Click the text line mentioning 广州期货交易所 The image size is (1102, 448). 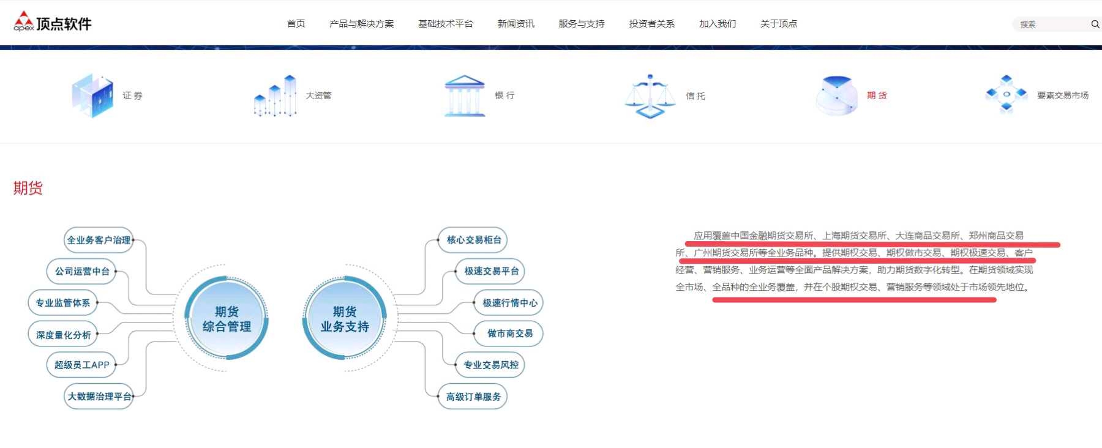click(x=854, y=253)
